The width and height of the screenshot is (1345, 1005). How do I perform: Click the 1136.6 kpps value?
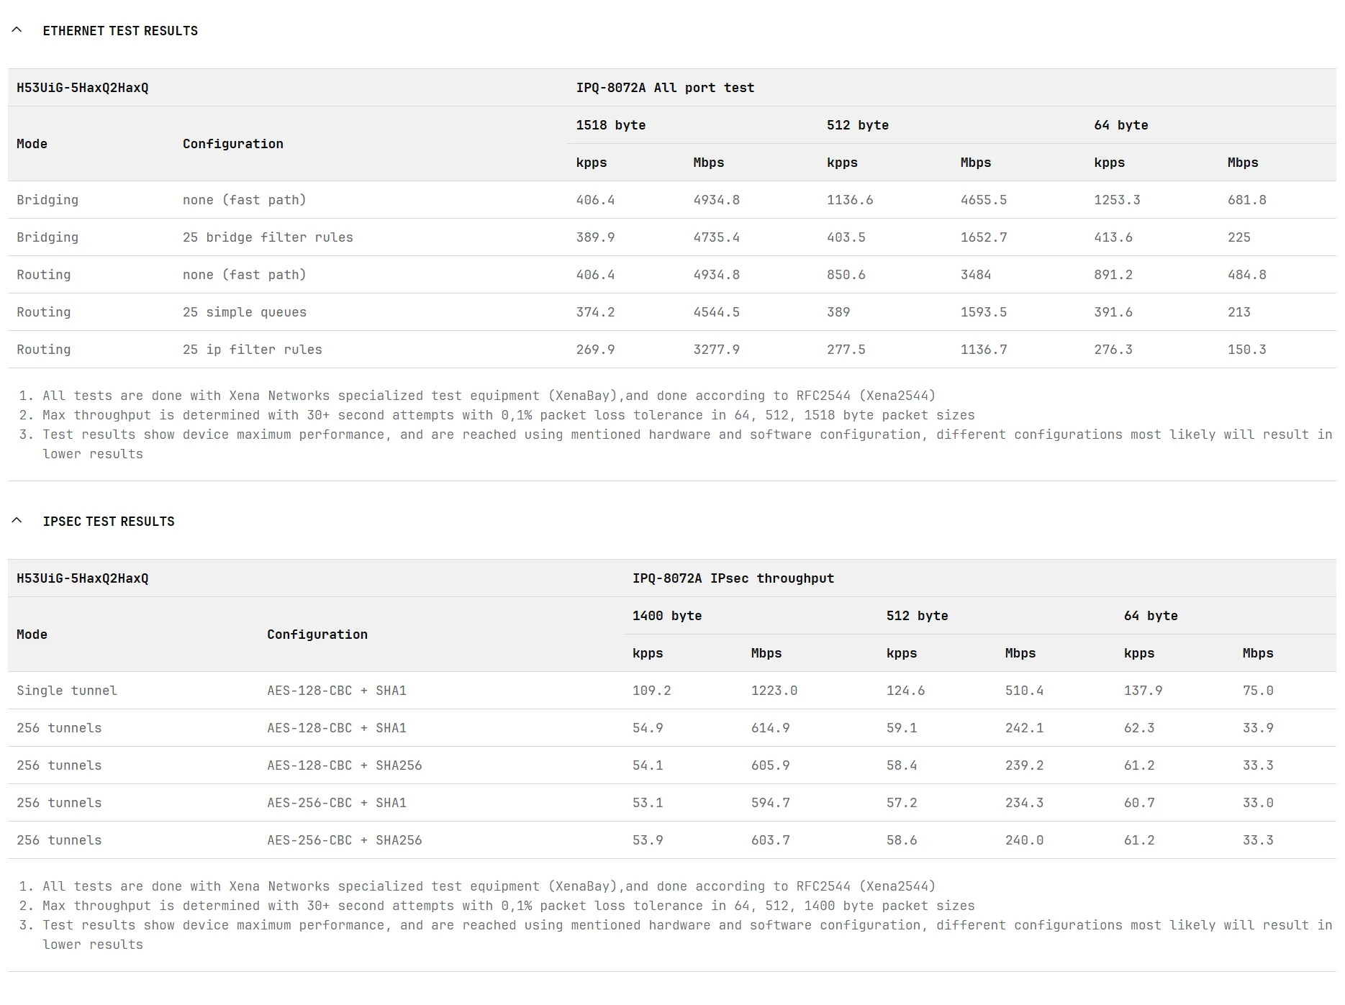pos(850,200)
